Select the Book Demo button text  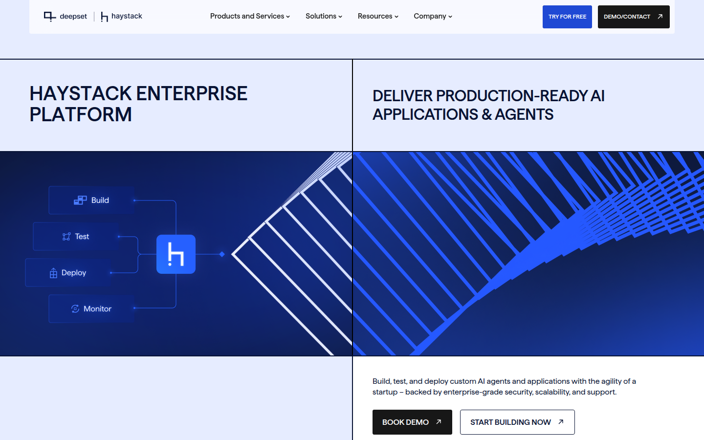click(x=405, y=422)
